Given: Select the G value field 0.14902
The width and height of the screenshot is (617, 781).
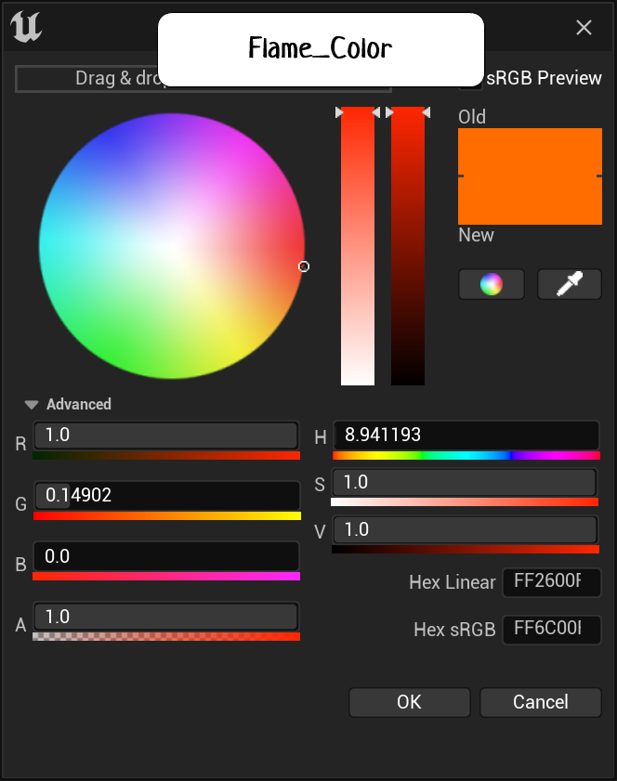Looking at the screenshot, I should pyautogui.click(x=167, y=496).
